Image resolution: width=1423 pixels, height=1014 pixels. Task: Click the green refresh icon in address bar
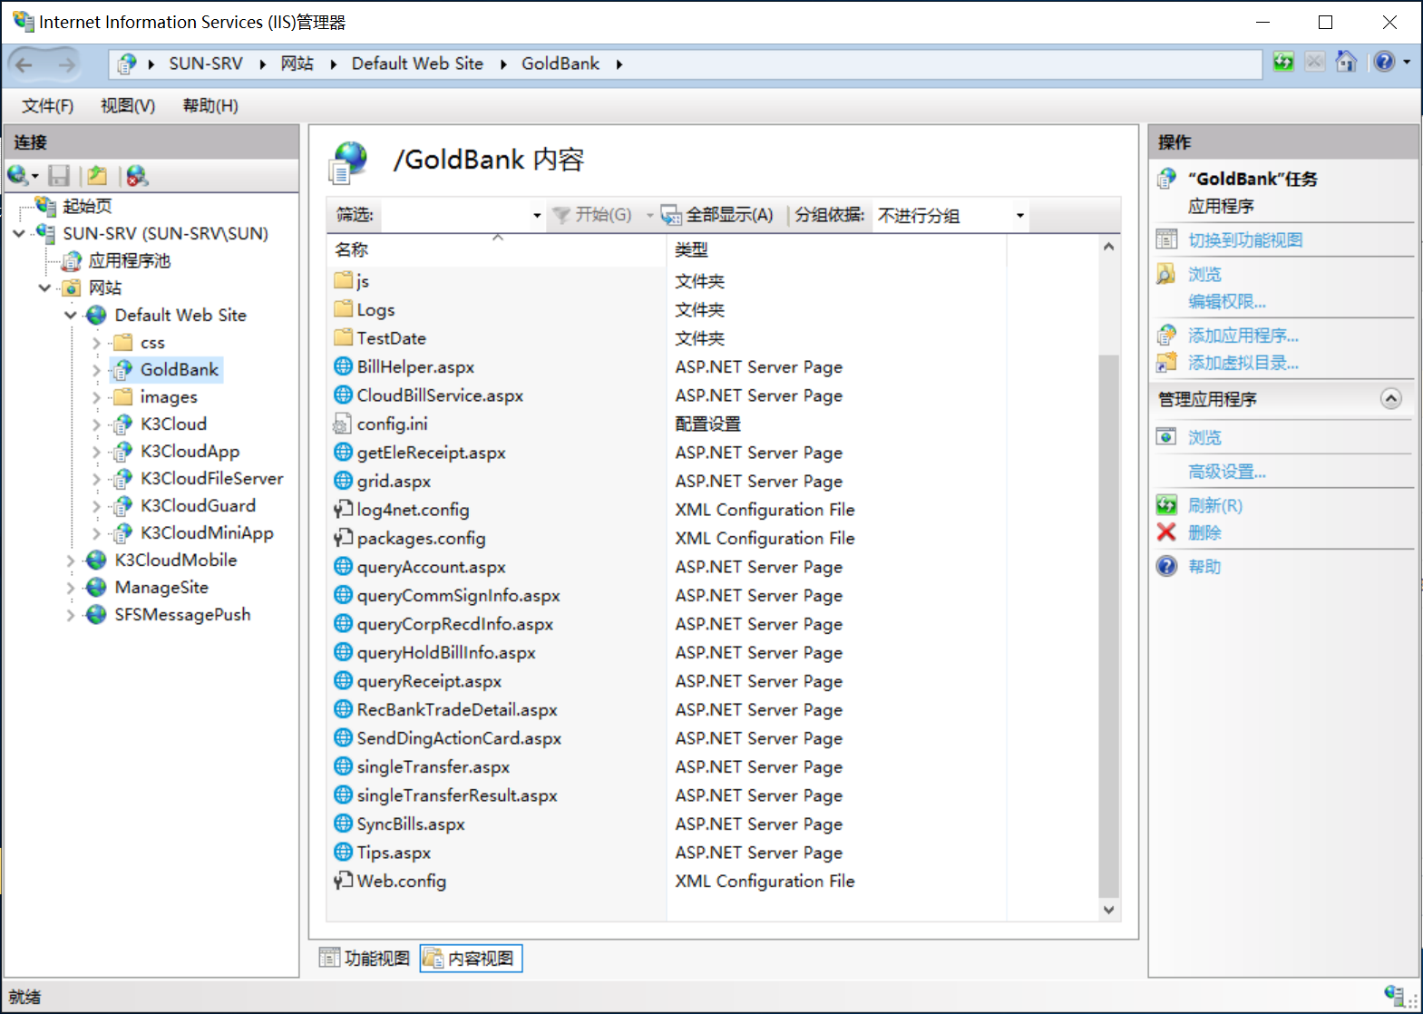click(1283, 63)
